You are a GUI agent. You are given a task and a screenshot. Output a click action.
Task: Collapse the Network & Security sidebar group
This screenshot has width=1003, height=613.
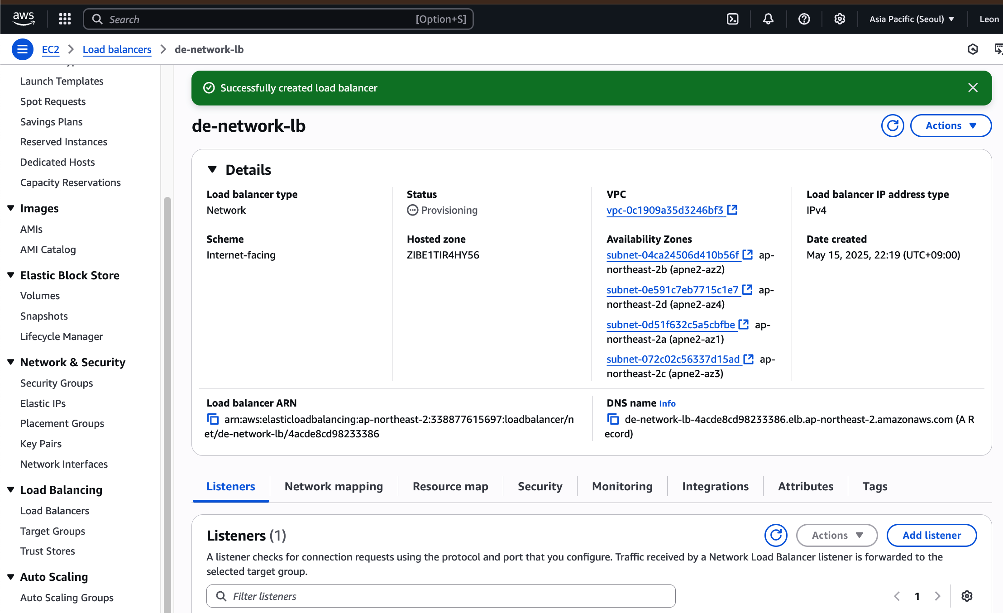[x=11, y=362]
